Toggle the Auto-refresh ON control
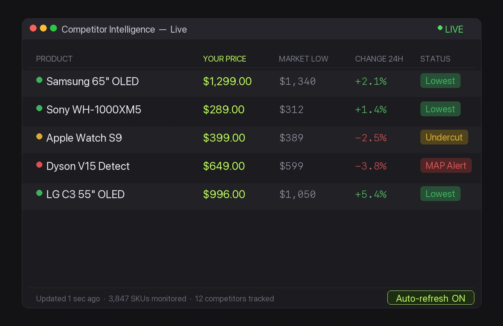The image size is (503, 326). [x=431, y=298]
